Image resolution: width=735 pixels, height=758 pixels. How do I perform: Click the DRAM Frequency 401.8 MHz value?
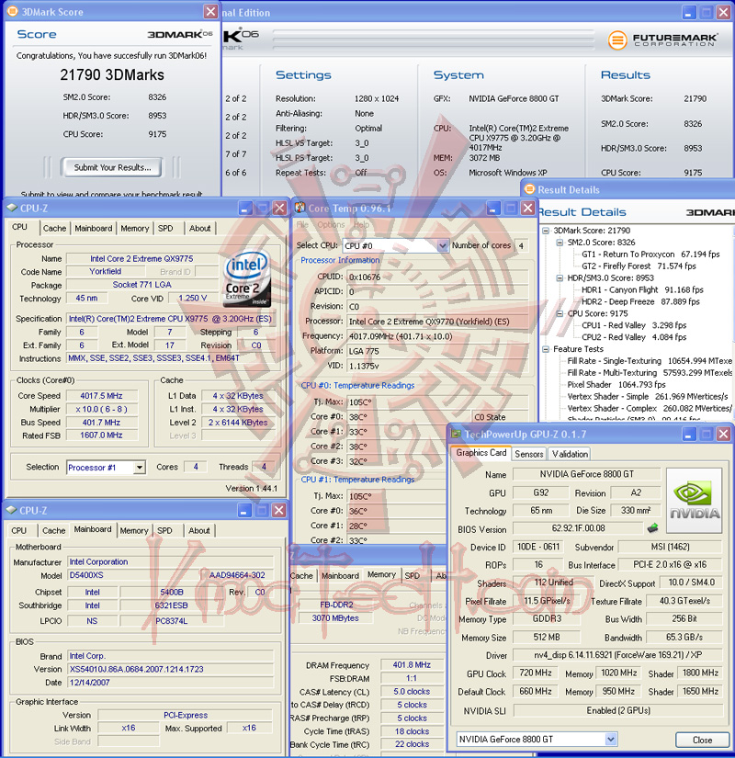tap(412, 665)
